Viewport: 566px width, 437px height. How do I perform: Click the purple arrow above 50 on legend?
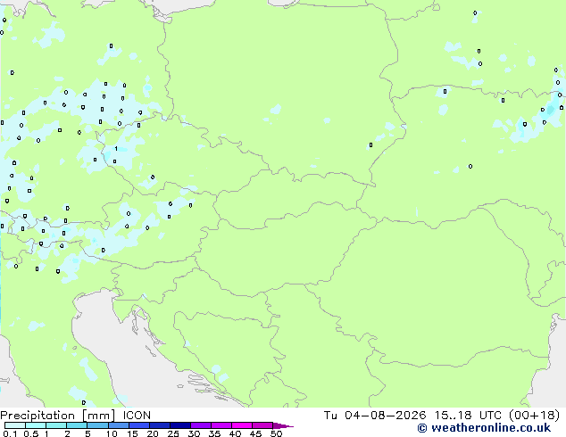click(283, 425)
